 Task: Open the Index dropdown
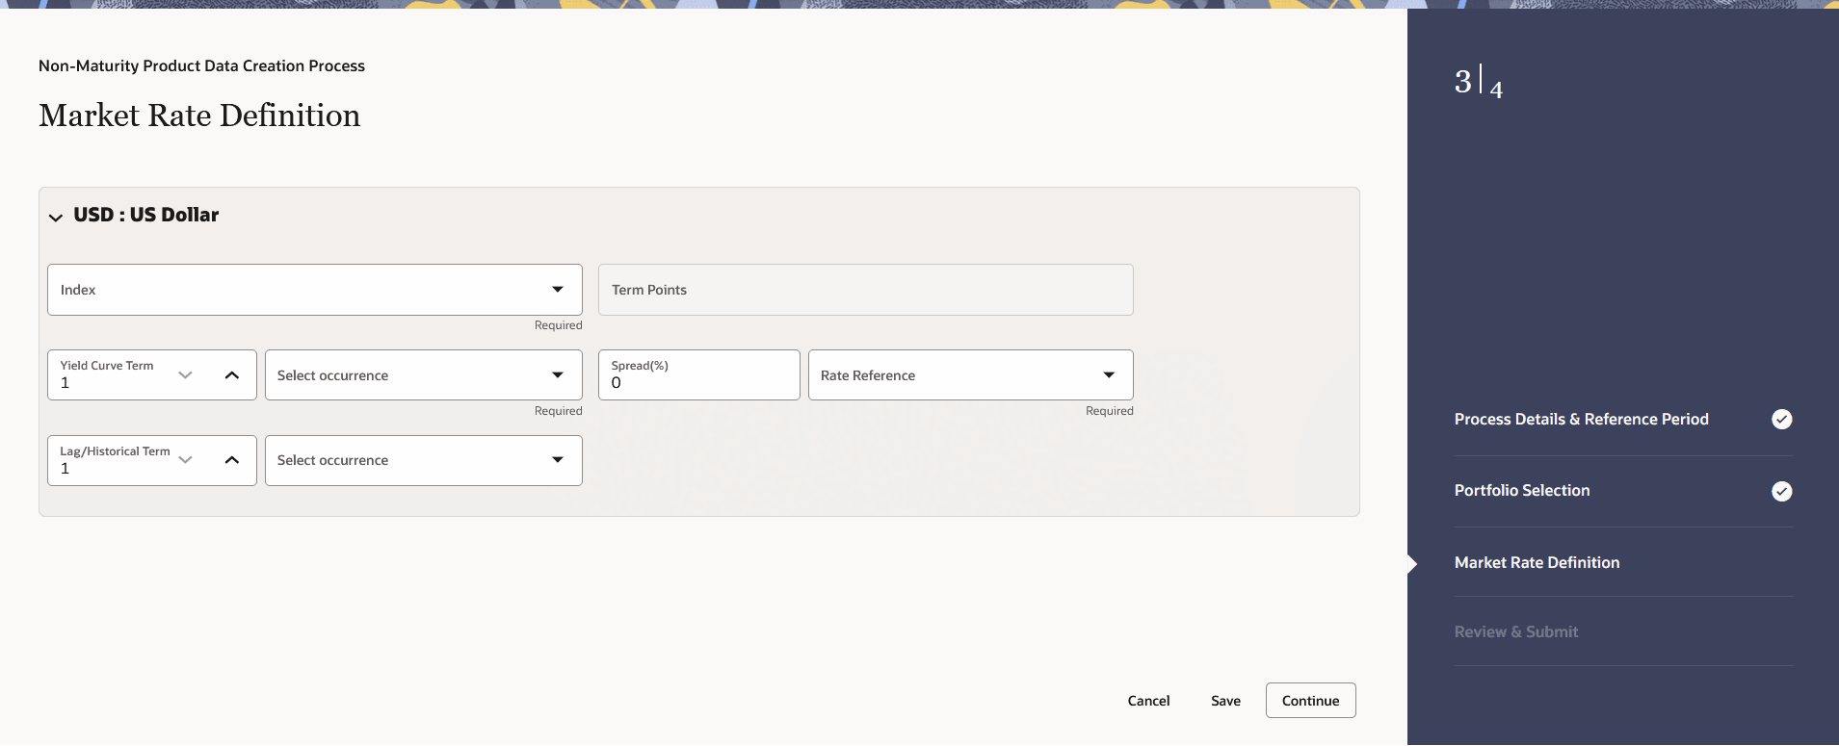coord(315,290)
